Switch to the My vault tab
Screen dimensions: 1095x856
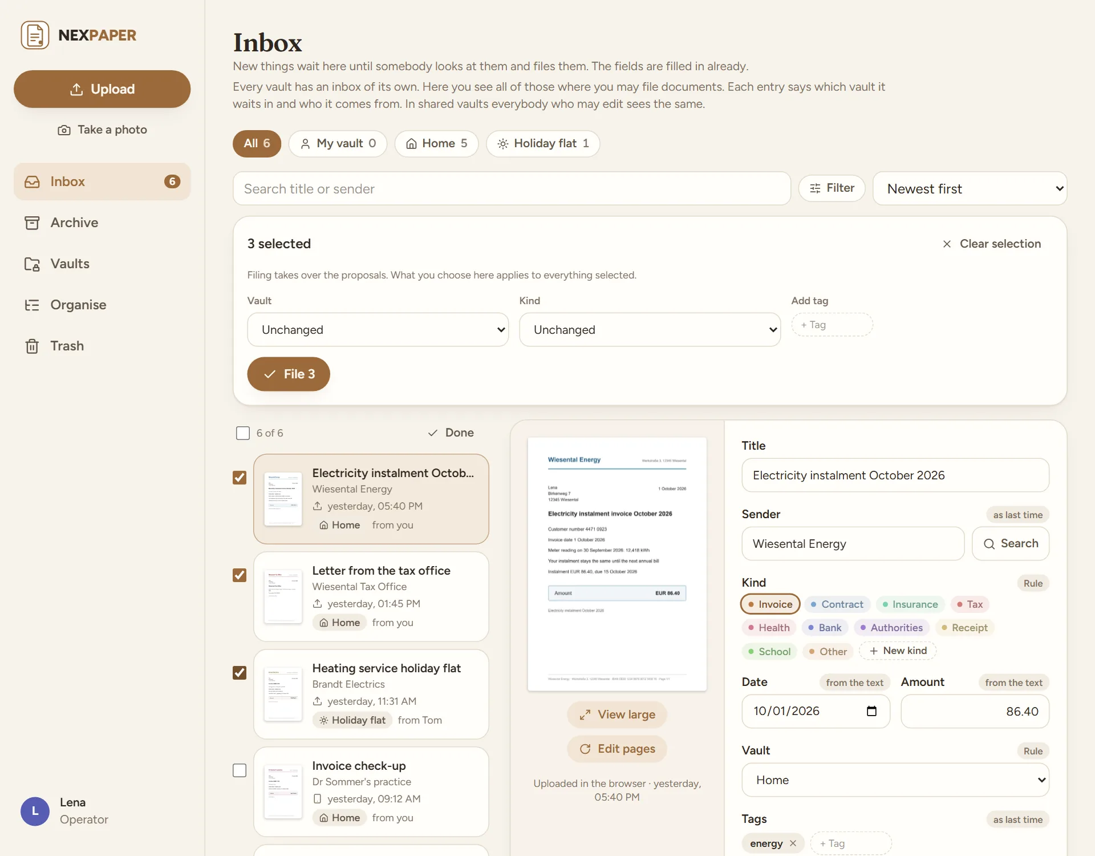tap(338, 143)
